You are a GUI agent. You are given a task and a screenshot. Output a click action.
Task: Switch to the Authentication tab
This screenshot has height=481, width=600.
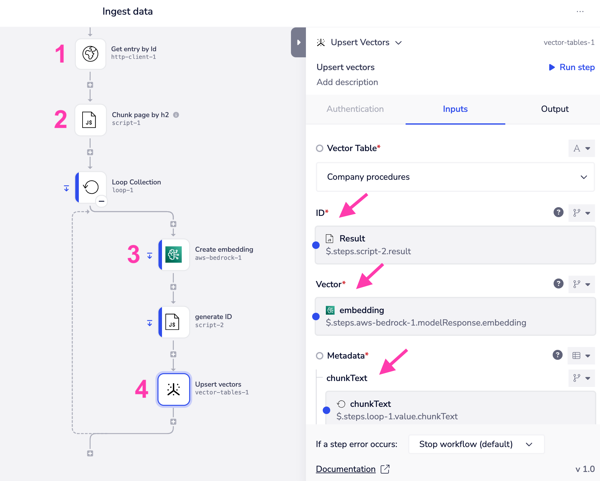pos(355,109)
